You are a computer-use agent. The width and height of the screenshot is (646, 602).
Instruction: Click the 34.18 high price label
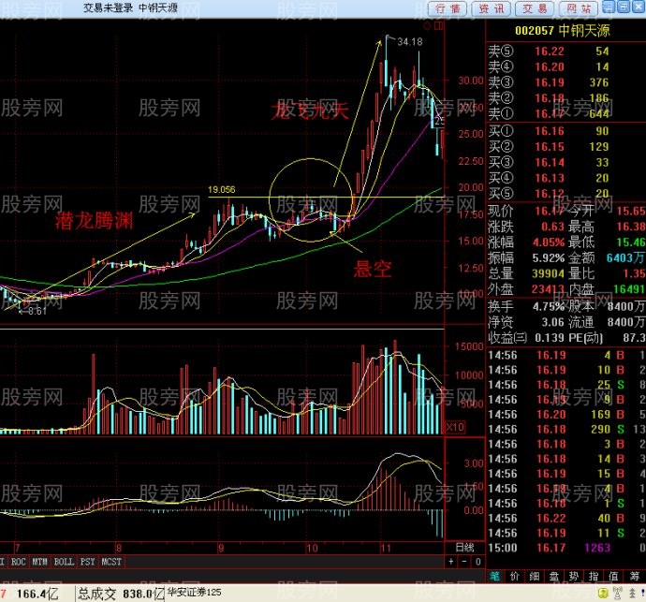click(410, 41)
